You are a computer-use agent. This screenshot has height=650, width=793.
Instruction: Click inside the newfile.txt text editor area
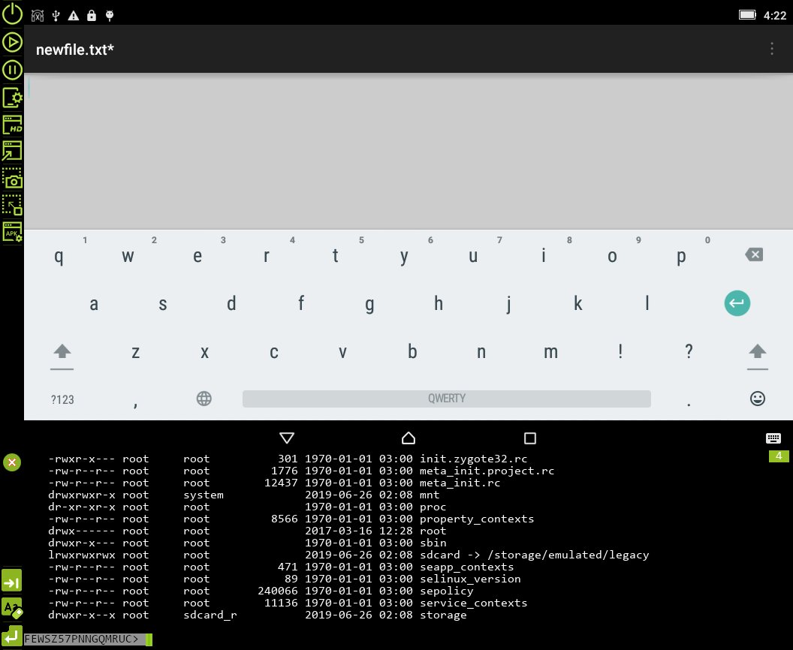pyautogui.click(x=408, y=151)
